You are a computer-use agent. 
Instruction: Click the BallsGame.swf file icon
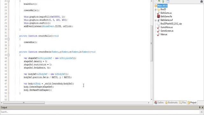pyautogui.click(x=158, y=20)
